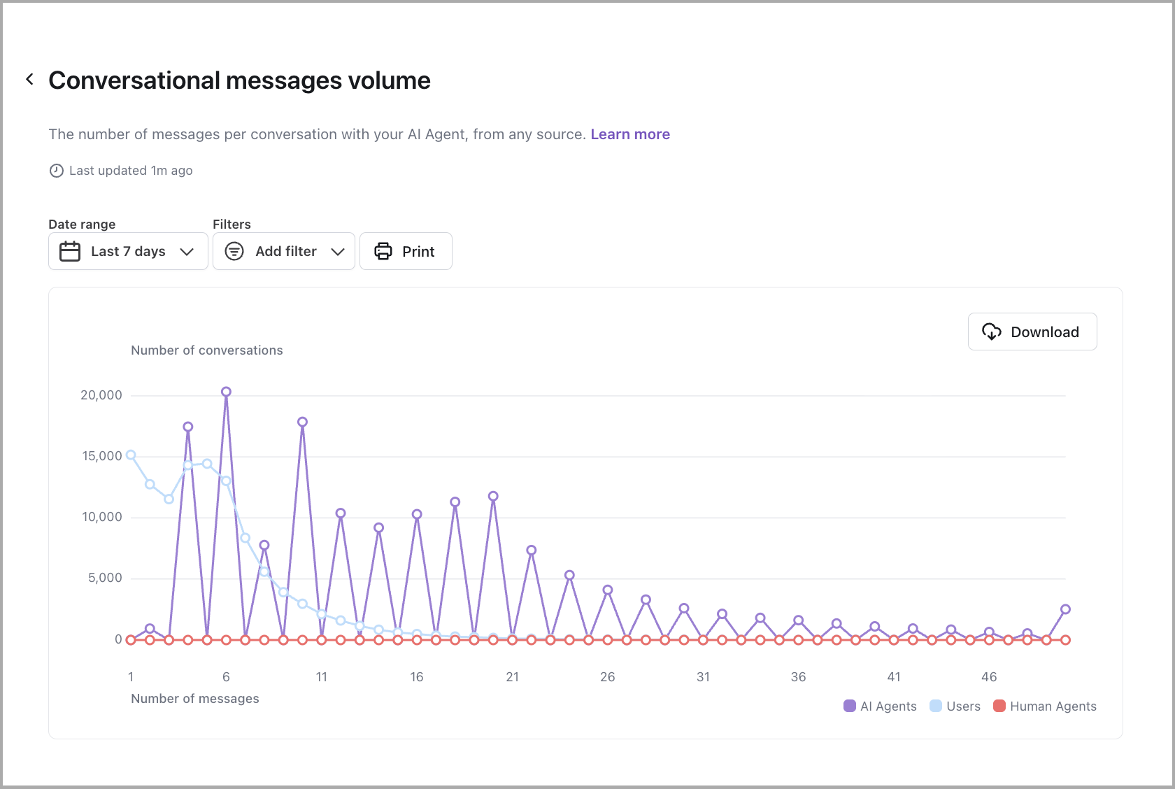
Task: Open the Last 7 days dropdown
Action: [128, 251]
